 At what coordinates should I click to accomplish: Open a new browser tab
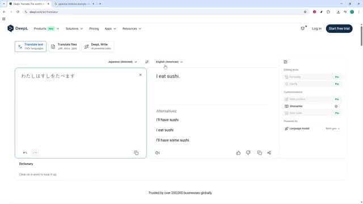[x=100, y=4]
